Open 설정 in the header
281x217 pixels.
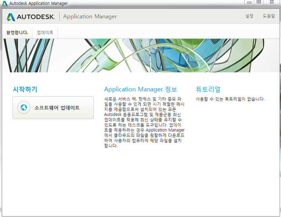coord(249,16)
